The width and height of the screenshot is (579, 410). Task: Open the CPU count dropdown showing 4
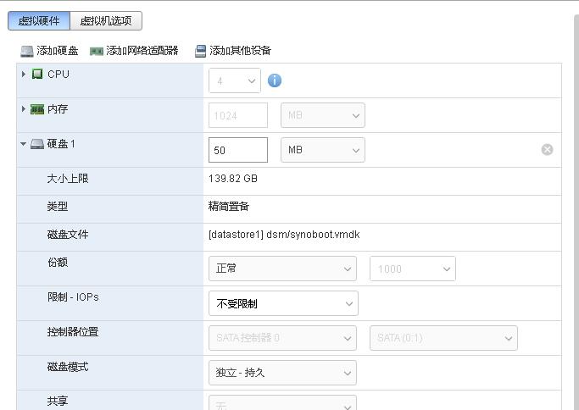(x=235, y=81)
